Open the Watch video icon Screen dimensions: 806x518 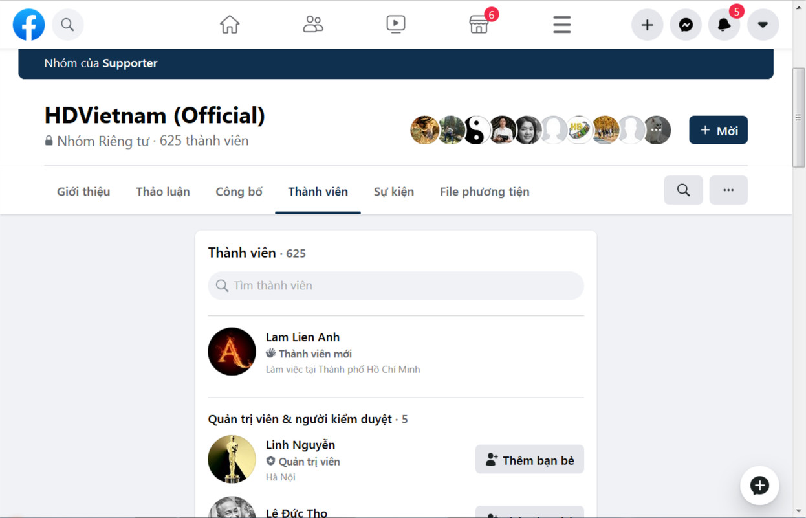pos(396,25)
